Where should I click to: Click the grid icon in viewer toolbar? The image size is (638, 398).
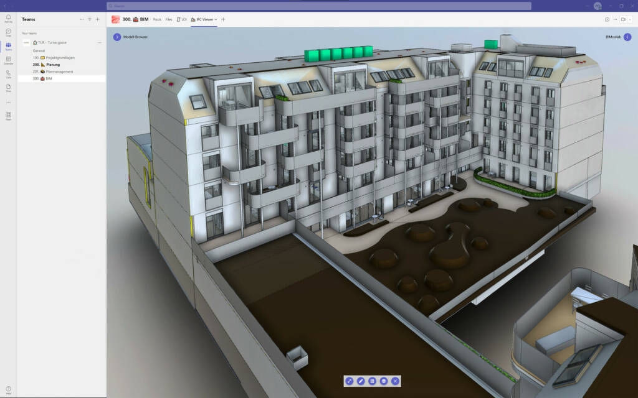point(372,381)
